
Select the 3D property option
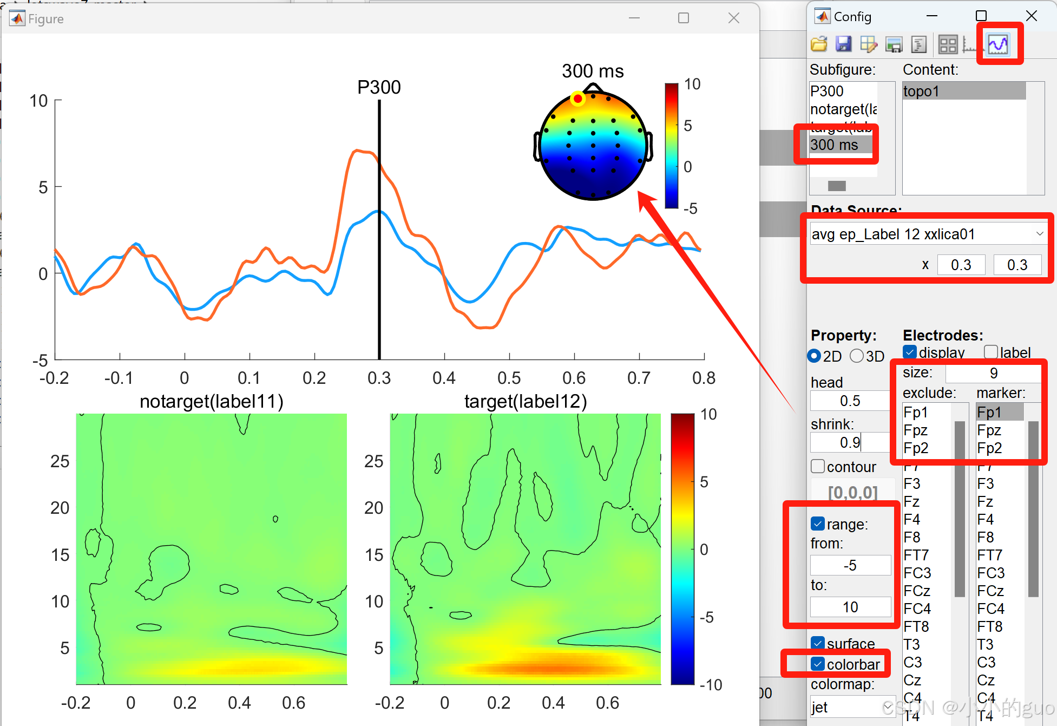(x=857, y=356)
